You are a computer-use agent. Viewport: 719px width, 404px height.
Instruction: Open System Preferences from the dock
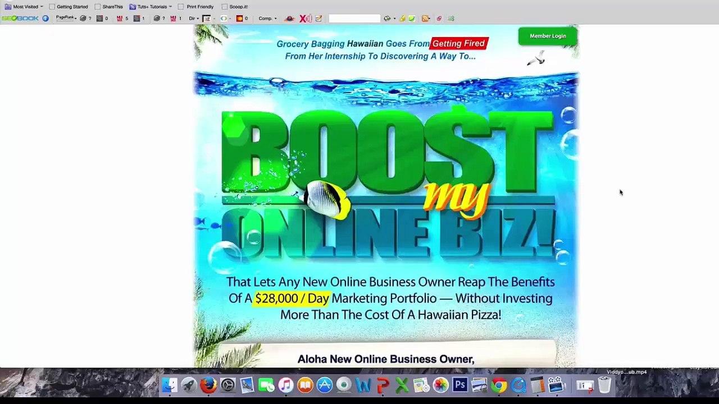[227, 385]
